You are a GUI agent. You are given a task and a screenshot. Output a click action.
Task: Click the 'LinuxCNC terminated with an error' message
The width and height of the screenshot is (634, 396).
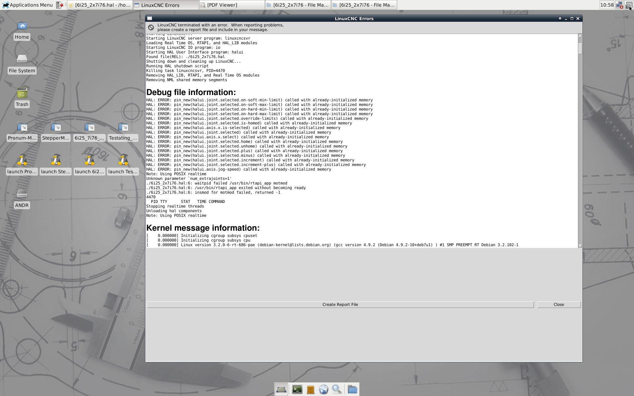pos(220,27)
